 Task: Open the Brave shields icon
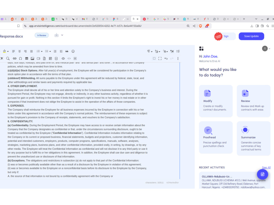click(201, 26)
